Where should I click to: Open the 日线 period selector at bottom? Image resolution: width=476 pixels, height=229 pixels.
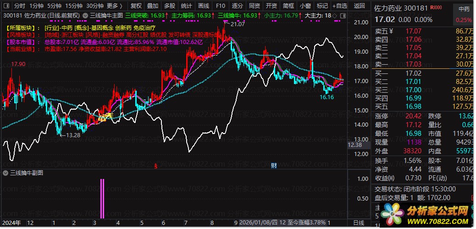359,223
